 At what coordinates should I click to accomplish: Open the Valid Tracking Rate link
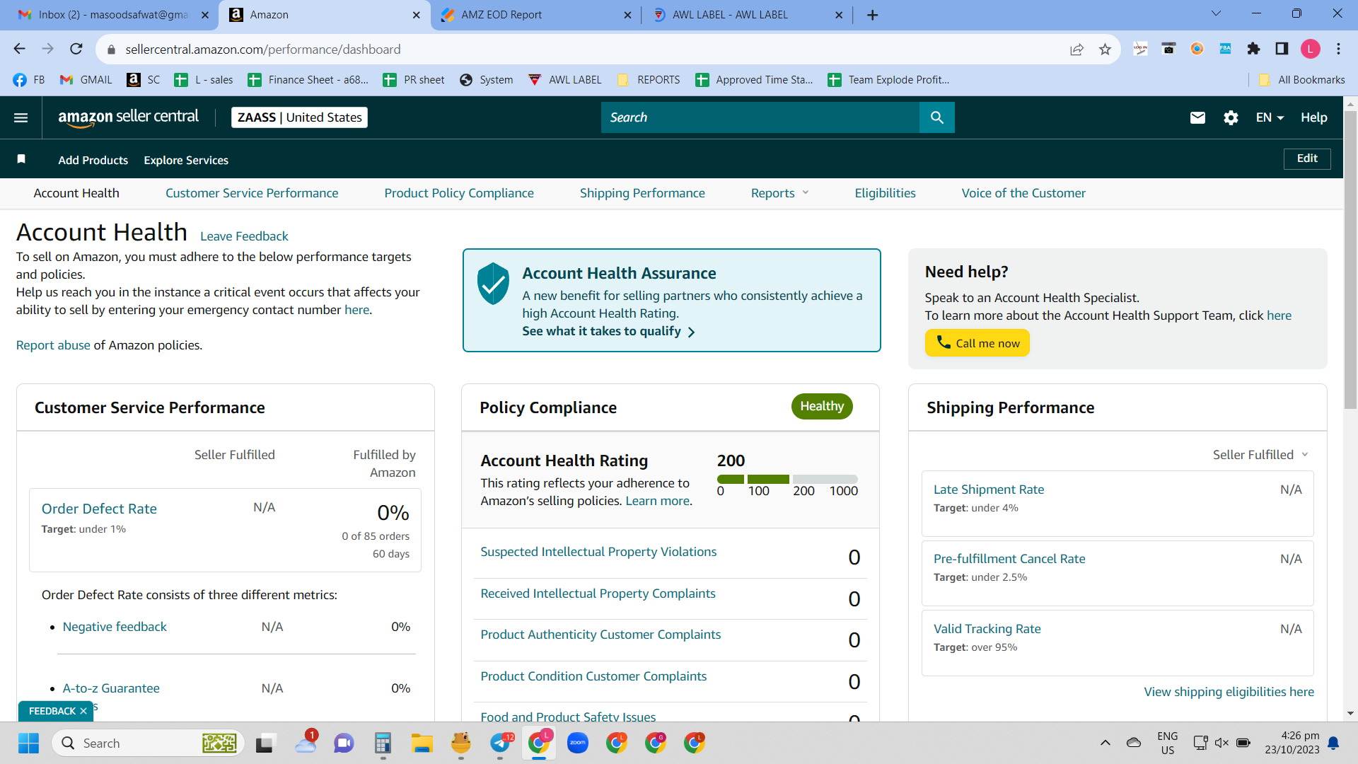(x=987, y=629)
